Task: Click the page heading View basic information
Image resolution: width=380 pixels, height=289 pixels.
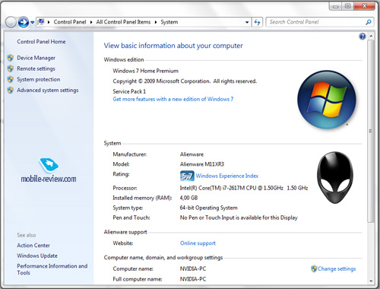Action: [173, 46]
